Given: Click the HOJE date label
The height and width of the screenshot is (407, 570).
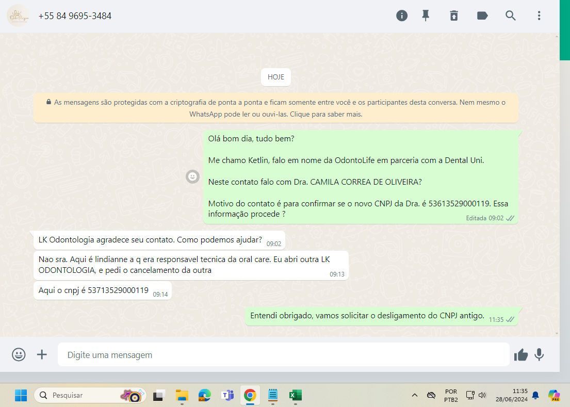Looking at the screenshot, I should [x=276, y=77].
